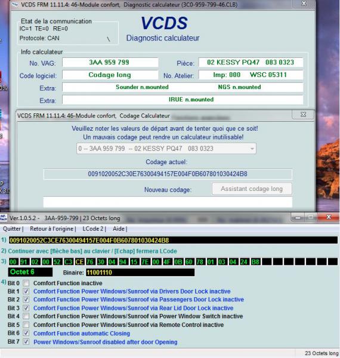Click the No. VAG field 3AA 959 799

(x=110, y=62)
